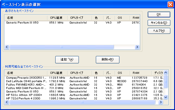Click down arrow of available baselines vertical scrollbar
The height and width of the screenshot is (110, 175).
coord(166,97)
